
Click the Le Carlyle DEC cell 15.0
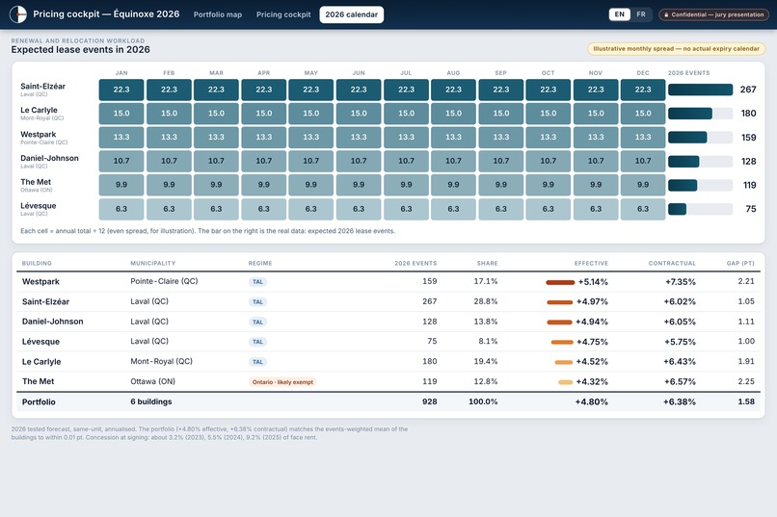643,114
